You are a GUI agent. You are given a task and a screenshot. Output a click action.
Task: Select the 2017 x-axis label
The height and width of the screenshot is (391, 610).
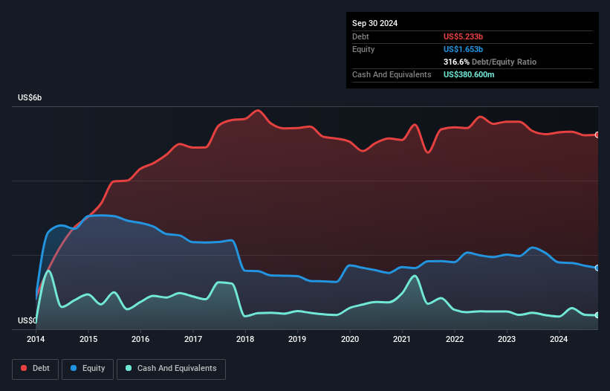pos(193,339)
